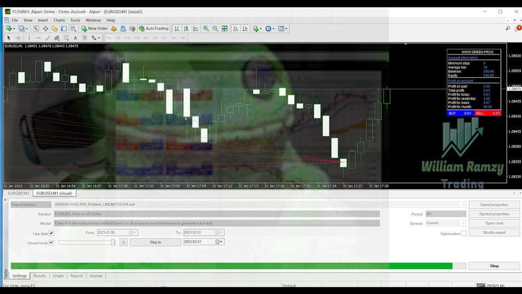
Task: Click the Symbol properties button
Action: pyautogui.click(x=494, y=214)
